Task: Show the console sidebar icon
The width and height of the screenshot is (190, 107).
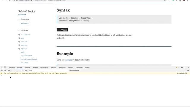Action: (1, 70)
